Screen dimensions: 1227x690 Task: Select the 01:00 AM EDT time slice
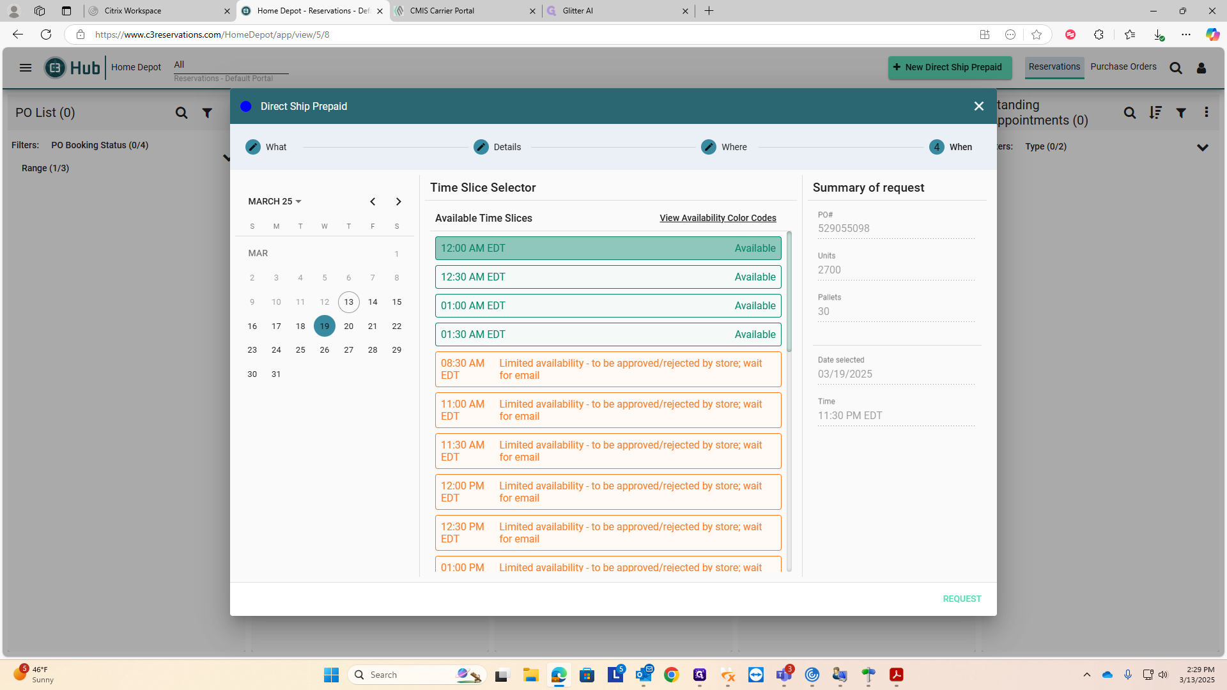point(608,306)
